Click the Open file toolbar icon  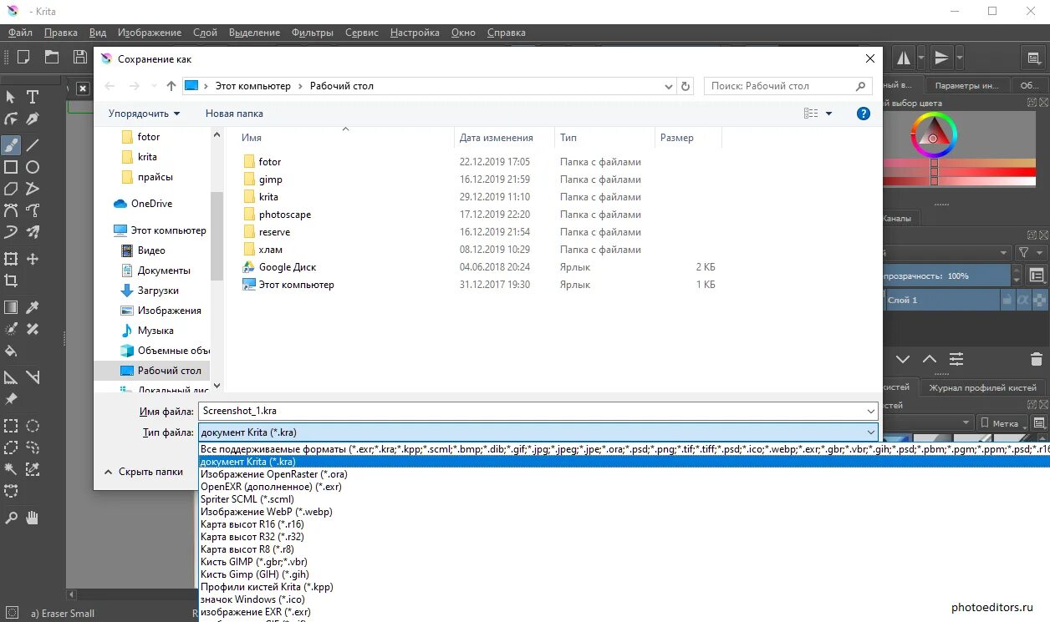[52, 57]
